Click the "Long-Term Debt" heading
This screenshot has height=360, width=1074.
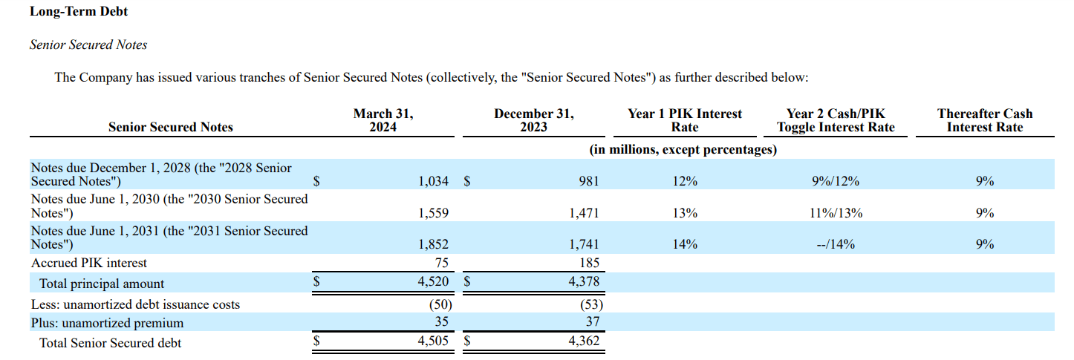[x=78, y=12]
